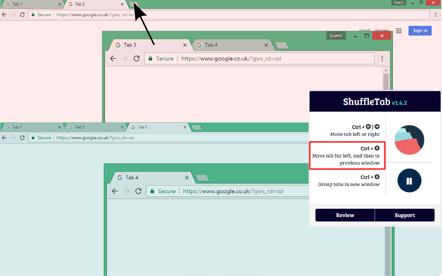Open the Google apps grid
The image size is (442, 276).
point(399,31)
